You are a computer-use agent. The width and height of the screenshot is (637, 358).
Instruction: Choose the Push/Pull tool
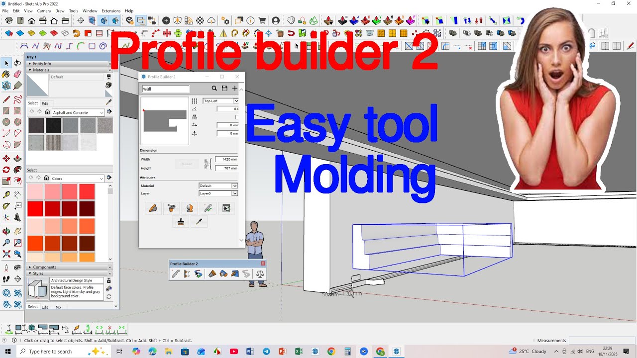pyautogui.click(x=18, y=159)
